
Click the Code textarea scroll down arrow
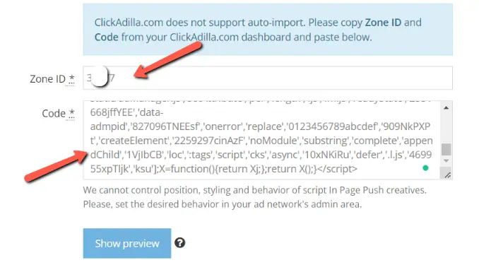coord(446,161)
